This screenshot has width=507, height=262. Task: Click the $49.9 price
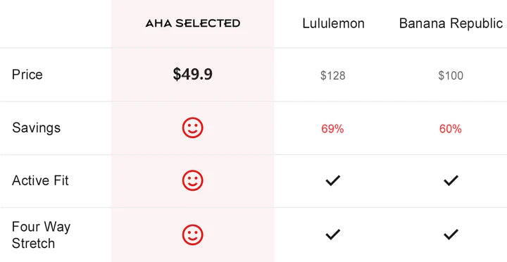click(193, 75)
